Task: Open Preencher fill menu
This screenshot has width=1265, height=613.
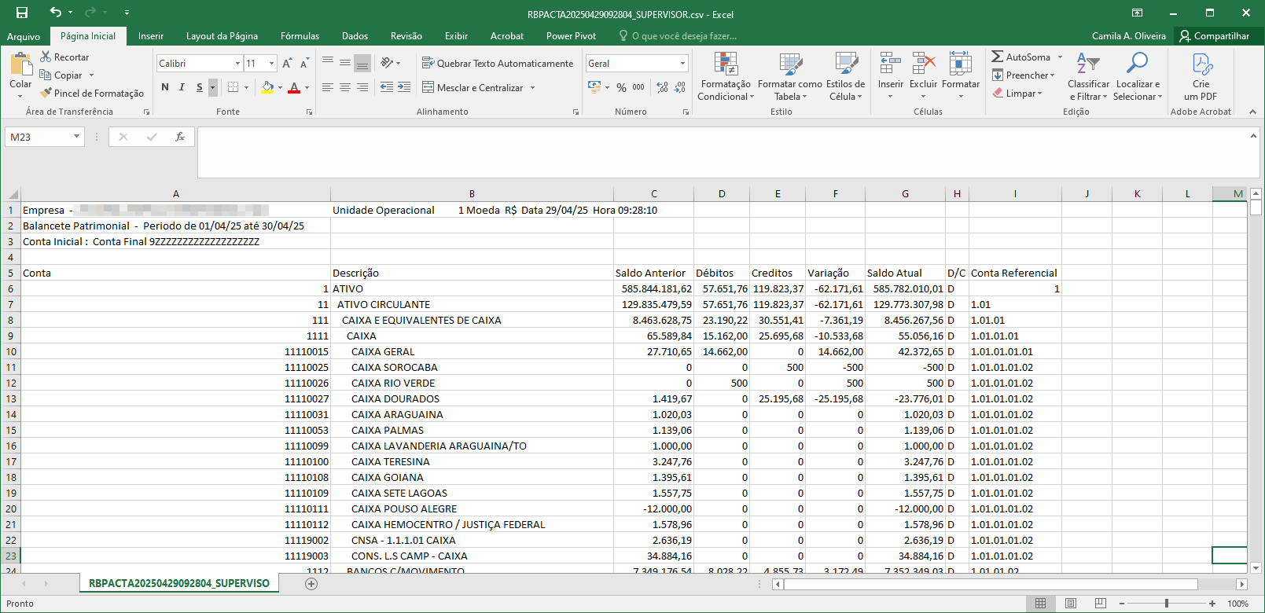Action: (x=1023, y=75)
